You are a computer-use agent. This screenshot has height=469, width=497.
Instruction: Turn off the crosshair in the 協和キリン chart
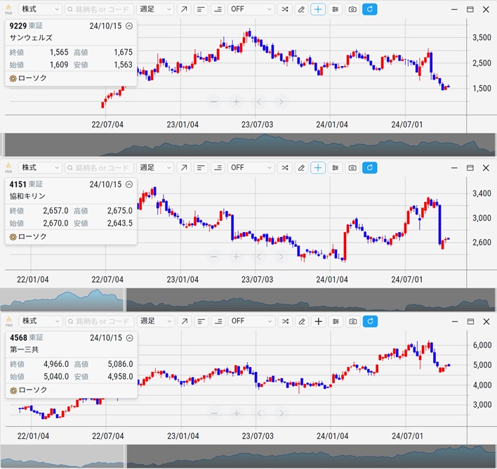point(318,167)
